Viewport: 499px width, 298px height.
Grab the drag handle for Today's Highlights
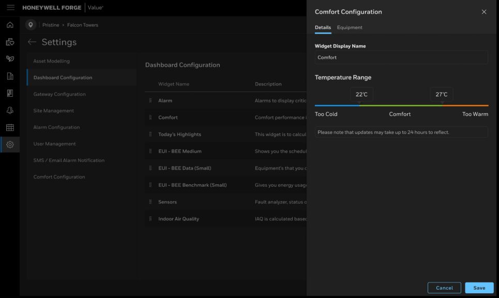(x=150, y=135)
